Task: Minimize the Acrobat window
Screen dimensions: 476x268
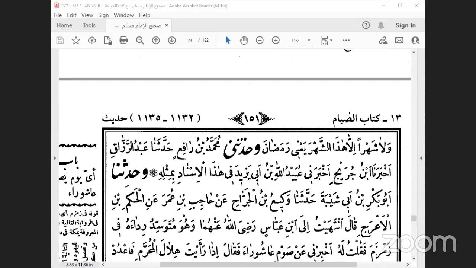Action: pyautogui.click(x=383, y=6)
